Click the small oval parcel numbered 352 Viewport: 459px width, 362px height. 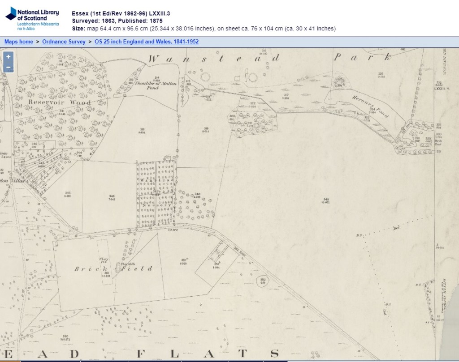[x=263, y=280]
